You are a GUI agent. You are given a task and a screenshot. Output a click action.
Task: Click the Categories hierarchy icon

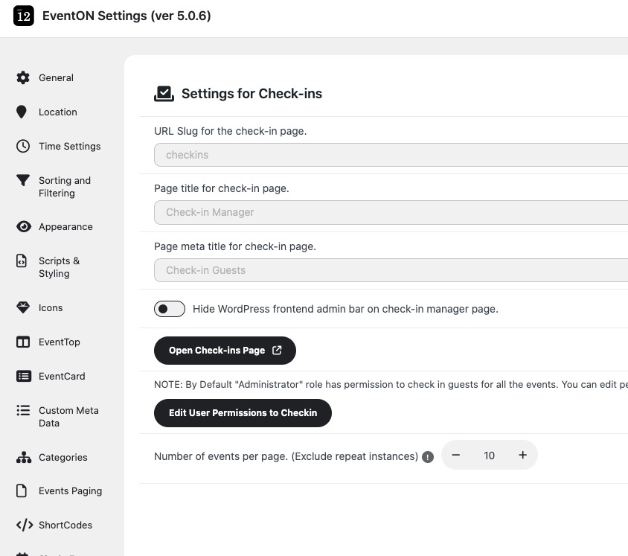tap(23, 457)
